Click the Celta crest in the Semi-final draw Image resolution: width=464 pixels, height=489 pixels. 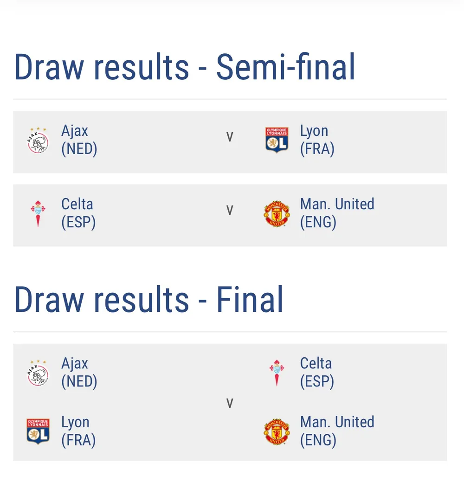click(x=38, y=213)
